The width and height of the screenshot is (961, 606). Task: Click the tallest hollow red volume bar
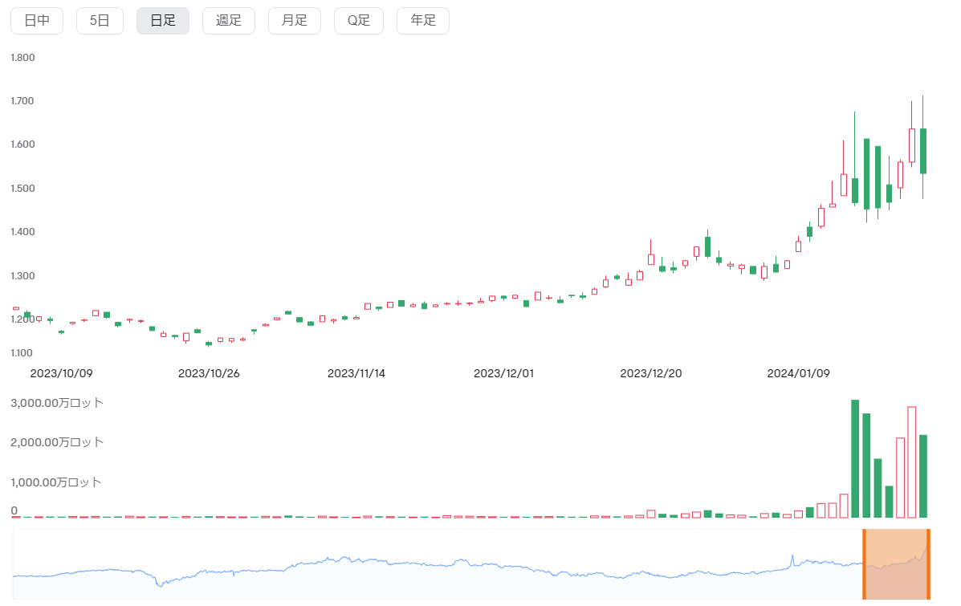coord(912,462)
